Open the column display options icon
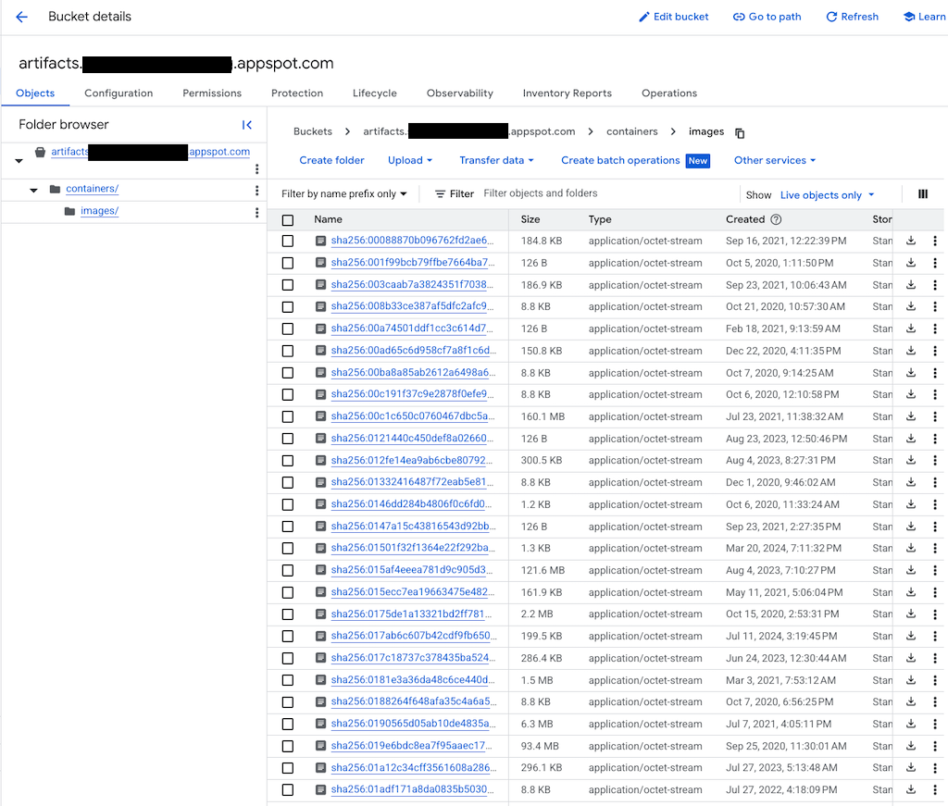948x806 pixels. point(922,194)
